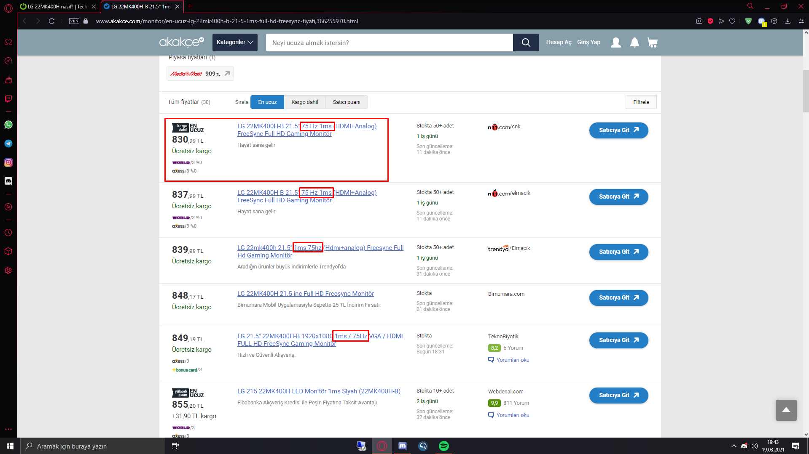This screenshot has height=454, width=809.
Task: Open the akakçe user account icon
Action: click(x=616, y=42)
